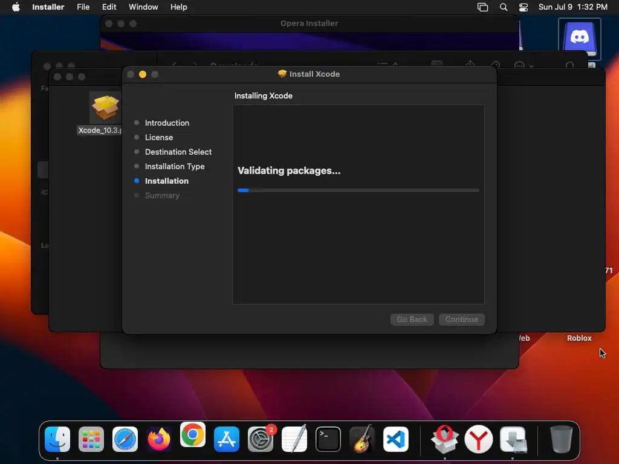Select the active Installation step
This screenshot has width=619, height=464.
167,181
